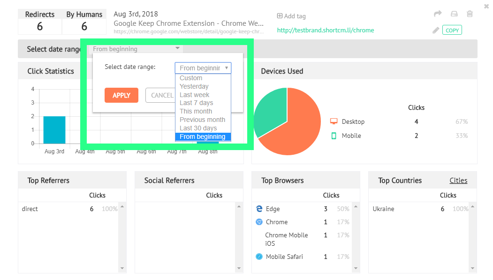Click the Aug 3rd axis label

pyautogui.click(x=54, y=151)
